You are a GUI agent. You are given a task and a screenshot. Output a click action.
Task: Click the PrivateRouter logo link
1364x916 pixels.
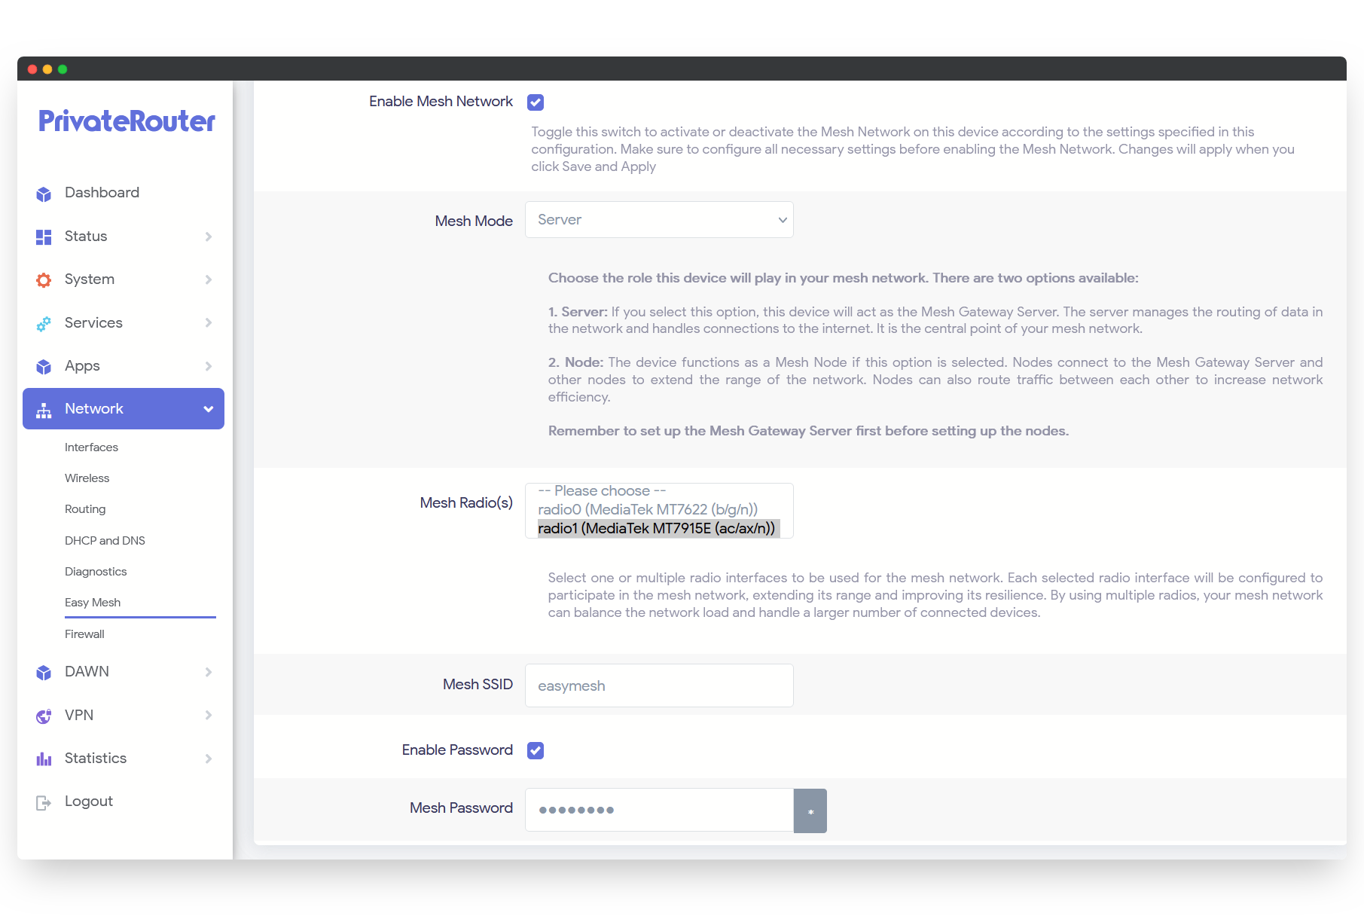click(127, 121)
